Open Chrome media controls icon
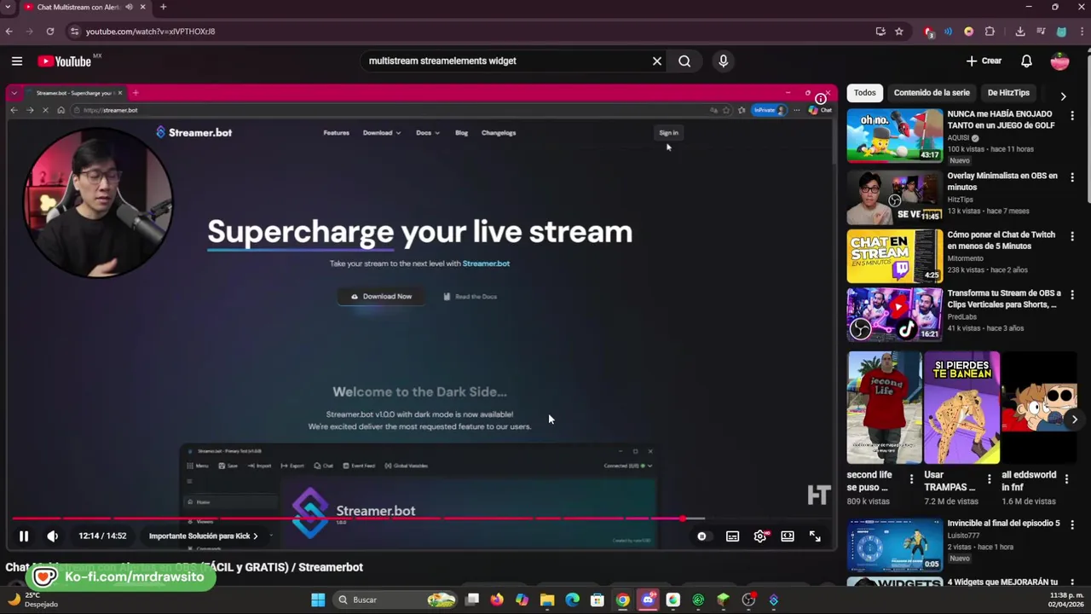This screenshot has width=1091, height=614. 1041,32
